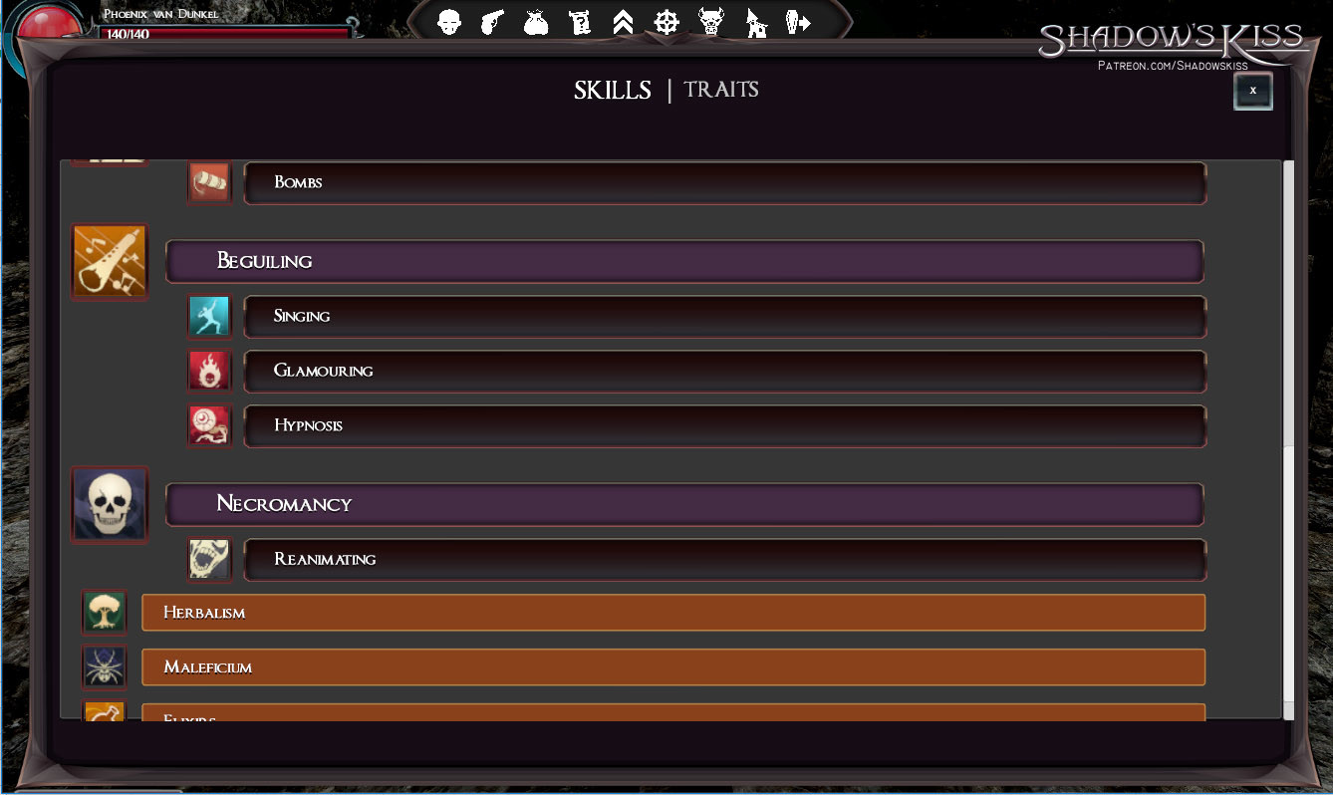
Task: Expand the Herbalism skill category
Action: (x=672, y=612)
